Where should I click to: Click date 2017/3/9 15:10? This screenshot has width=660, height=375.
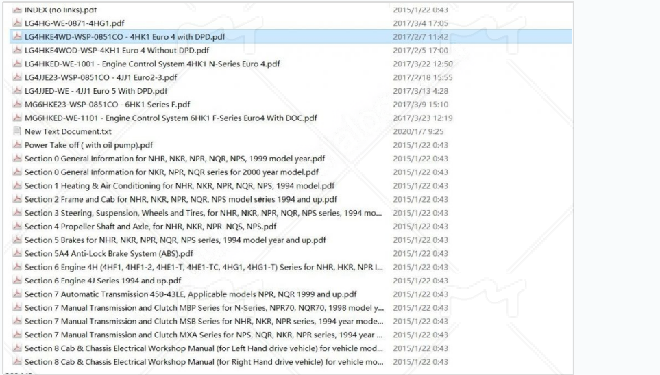[421, 104]
